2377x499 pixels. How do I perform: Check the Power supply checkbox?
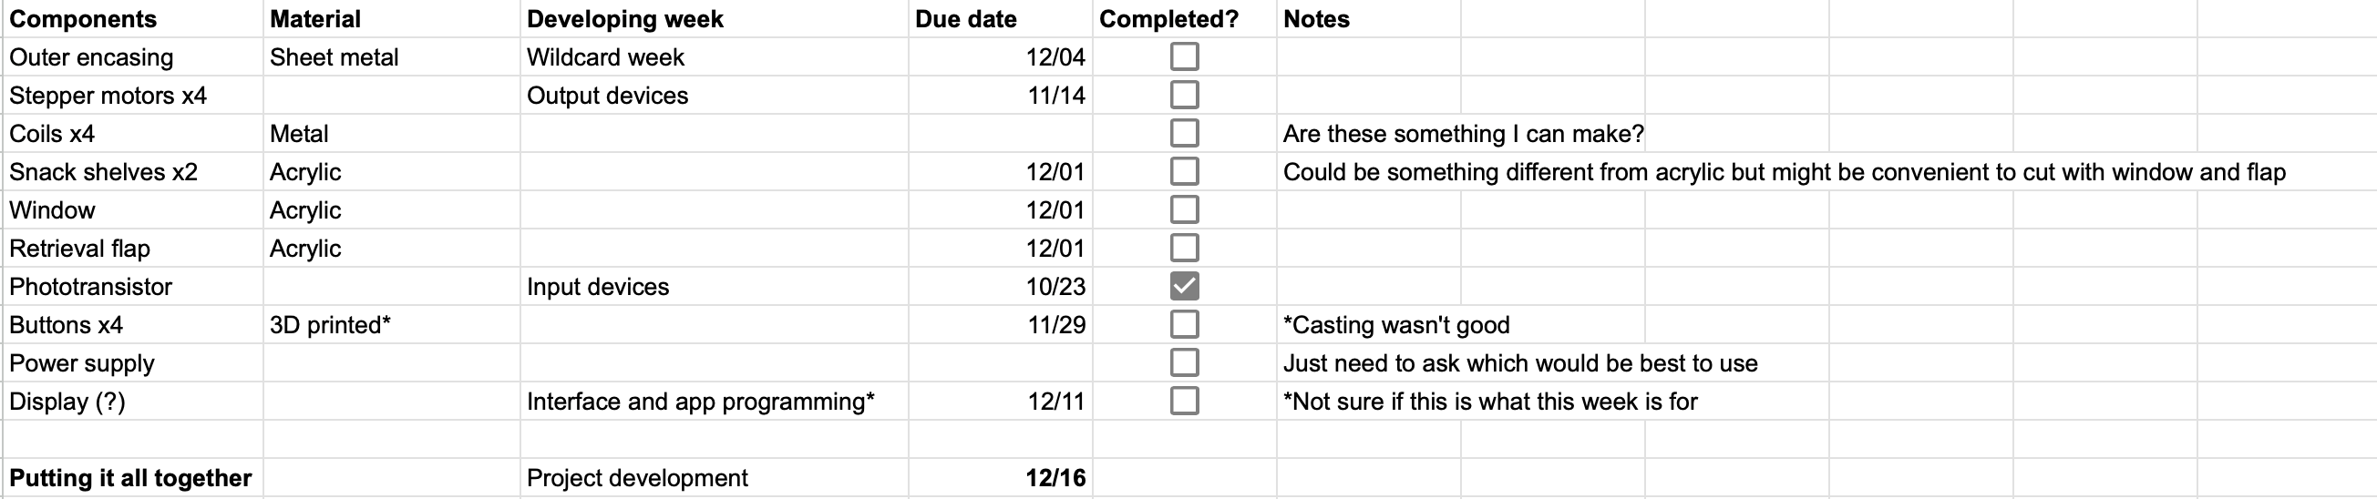(1184, 363)
